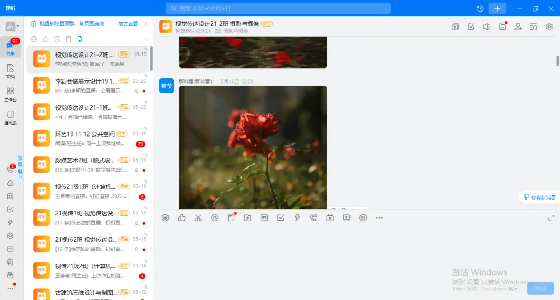Open chat 21视传2班 视觉传达设
Image resolution: width=560 pixels, height=300 pixels.
point(89,244)
